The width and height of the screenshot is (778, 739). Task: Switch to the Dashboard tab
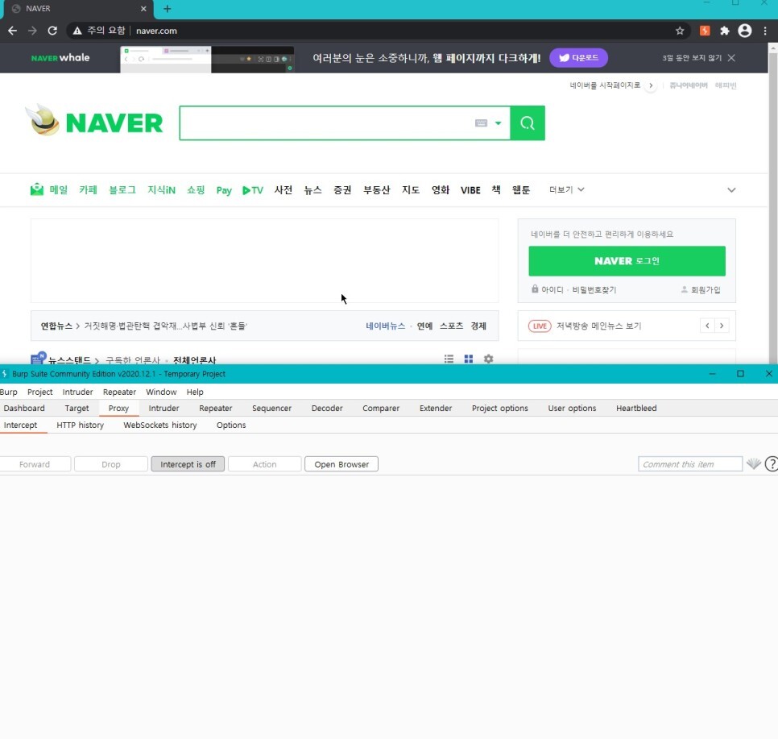(24, 409)
